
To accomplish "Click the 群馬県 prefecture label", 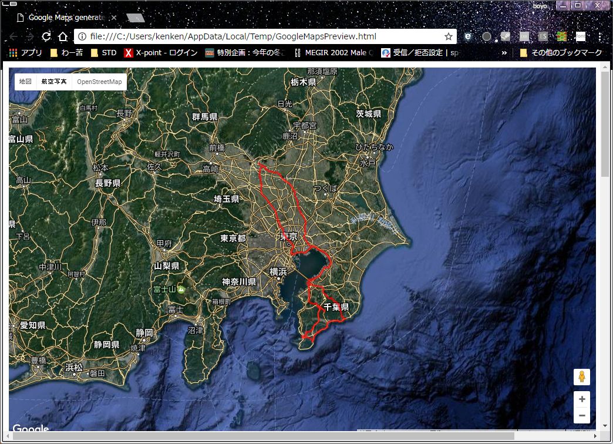I will point(205,116).
